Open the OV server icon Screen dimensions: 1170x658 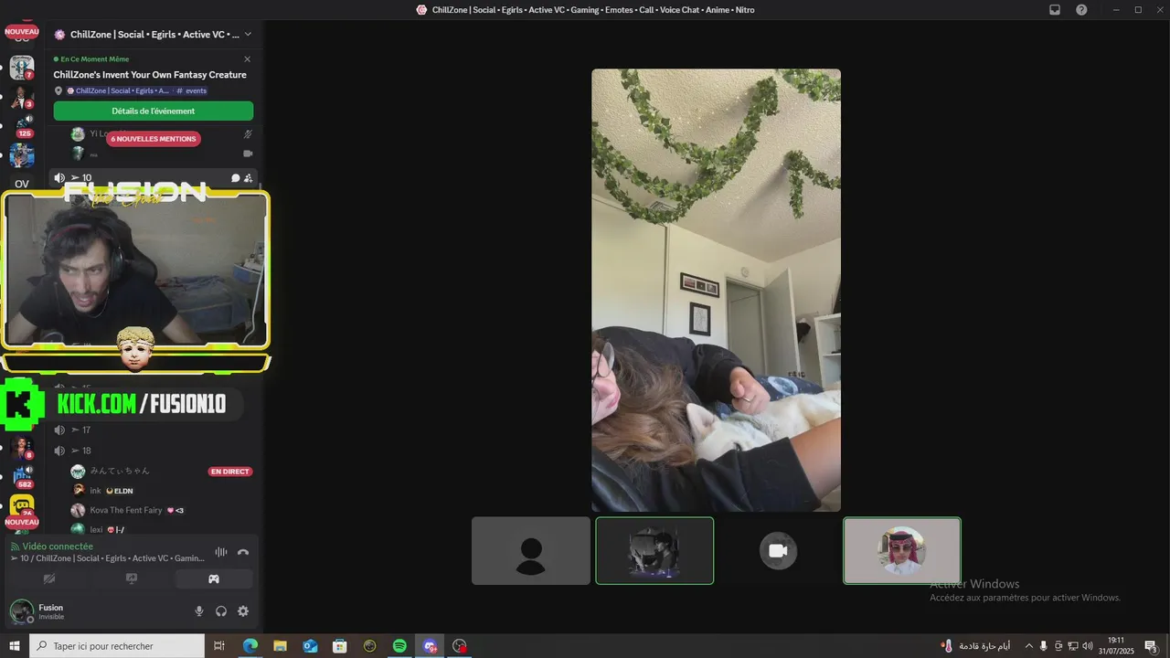pyautogui.click(x=22, y=184)
